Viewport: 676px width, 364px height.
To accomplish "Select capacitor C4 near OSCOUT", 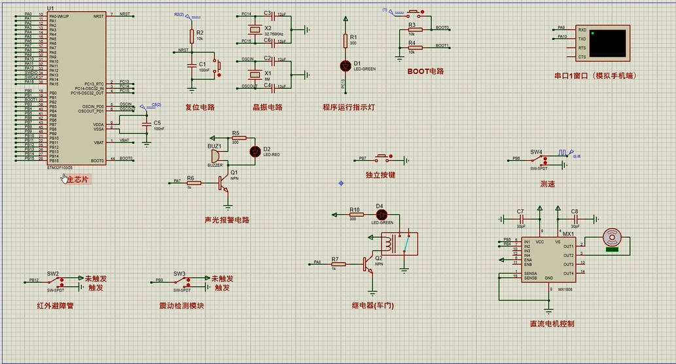I will tap(274, 88).
